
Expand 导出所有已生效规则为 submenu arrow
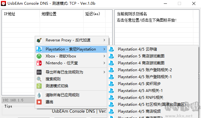pos(104,72)
